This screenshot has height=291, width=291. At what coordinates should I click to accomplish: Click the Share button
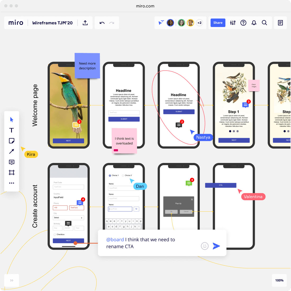pyautogui.click(x=218, y=23)
